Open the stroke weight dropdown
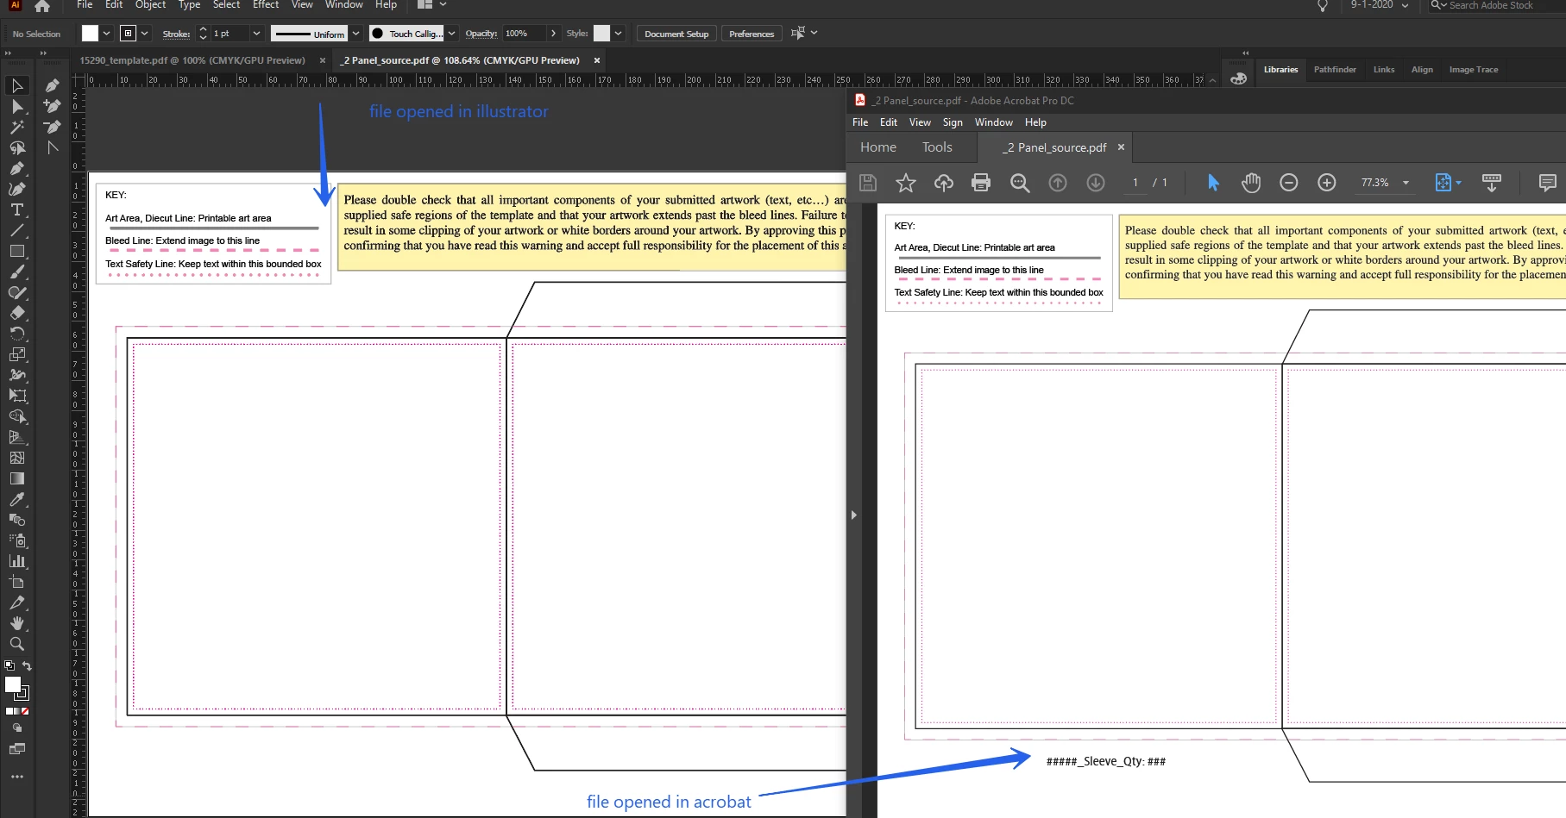 pyautogui.click(x=256, y=34)
